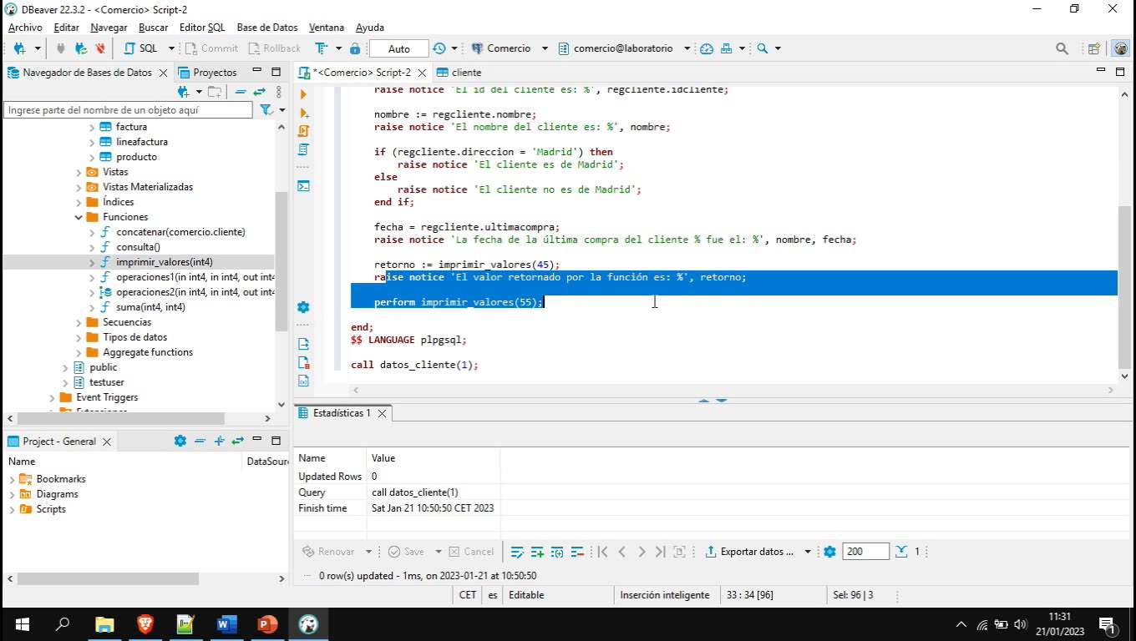Click the Exportar datos button
Screen dimensions: 1136x641
[750, 552]
